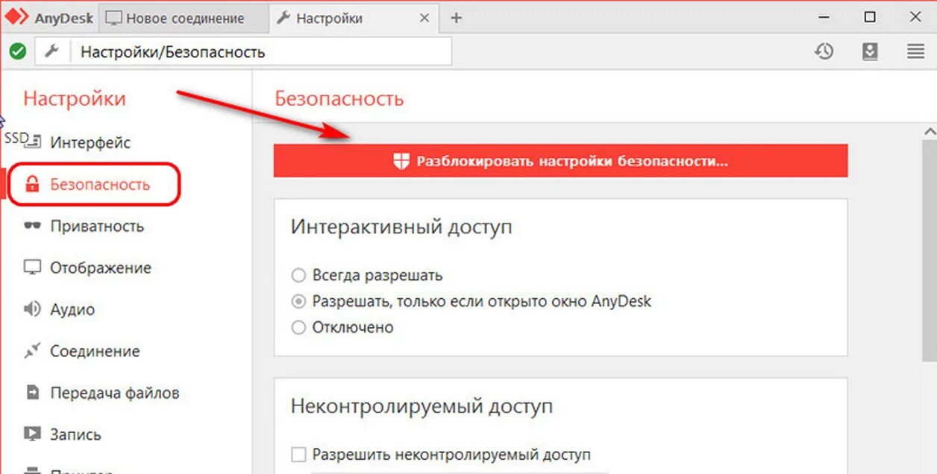Open the hamburger main menu
This screenshot has height=474, width=937.
tap(915, 51)
